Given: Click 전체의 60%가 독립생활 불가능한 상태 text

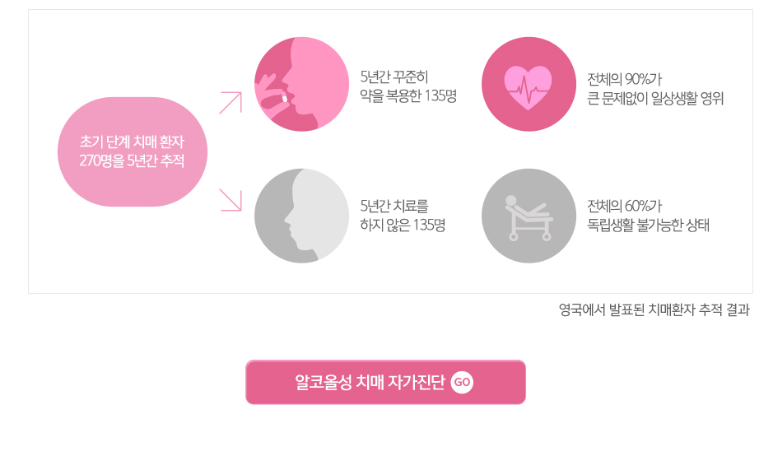Looking at the screenshot, I should pos(648,216).
